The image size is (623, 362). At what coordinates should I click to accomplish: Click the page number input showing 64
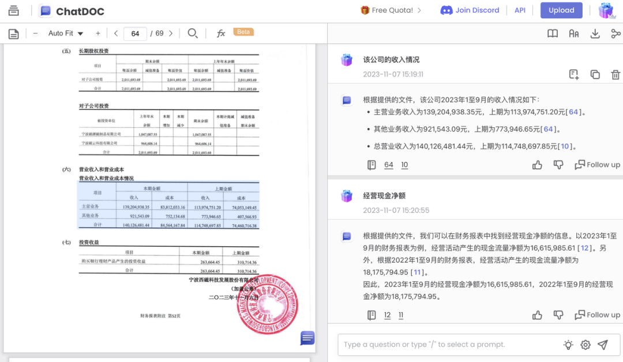pos(135,33)
